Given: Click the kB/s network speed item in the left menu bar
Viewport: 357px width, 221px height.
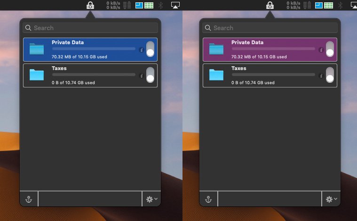Looking at the screenshot, I should [x=113, y=5].
